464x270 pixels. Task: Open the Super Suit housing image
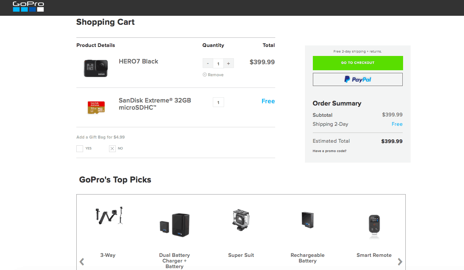241,220
